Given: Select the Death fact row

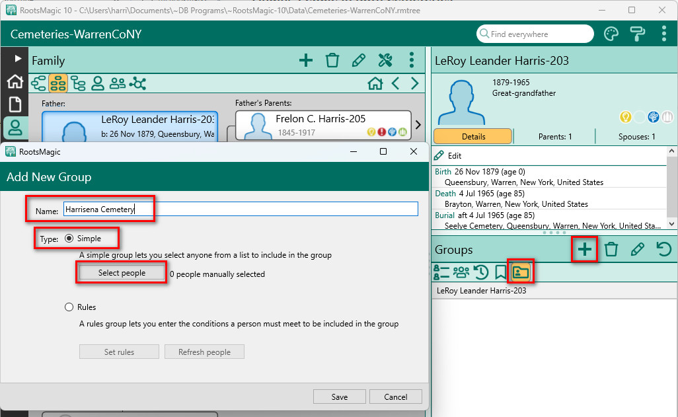Looking at the screenshot, I should click(x=550, y=198).
